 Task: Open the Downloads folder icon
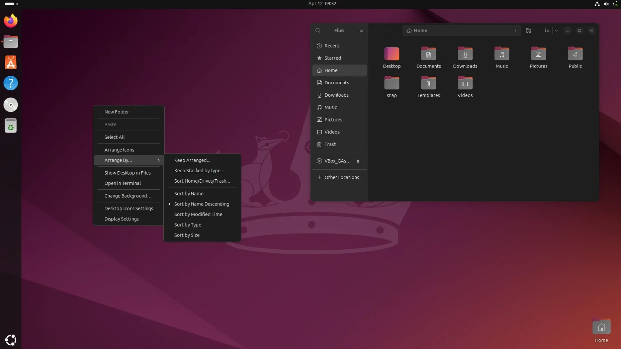click(465, 54)
